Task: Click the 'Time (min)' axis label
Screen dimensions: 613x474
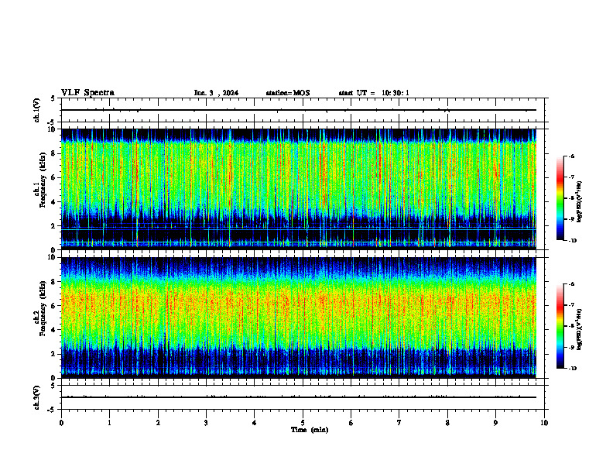Action: click(x=310, y=430)
